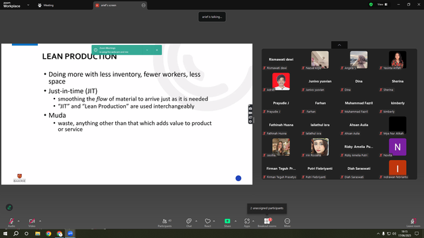Click the LEAN PRODUCTION slide title
The width and height of the screenshot is (424, 238).
(79, 56)
